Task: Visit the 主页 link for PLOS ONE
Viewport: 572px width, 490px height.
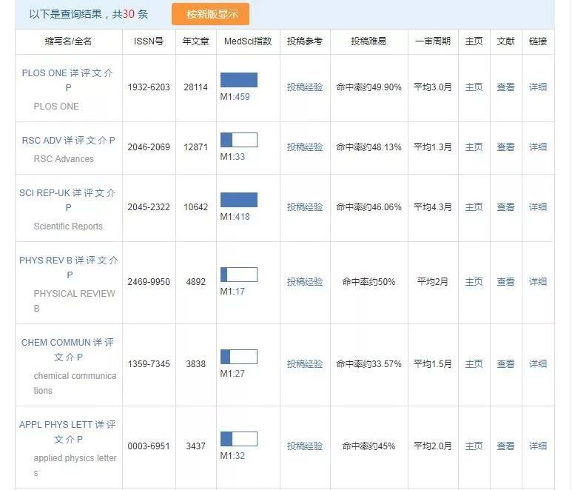Action: click(x=474, y=87)
